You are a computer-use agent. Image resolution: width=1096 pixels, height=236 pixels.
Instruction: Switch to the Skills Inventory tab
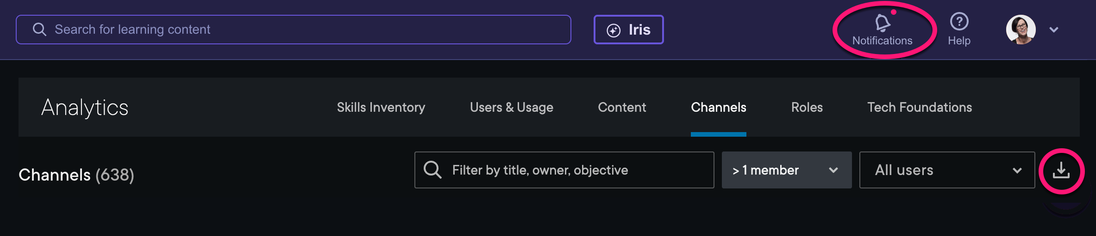(x=381, y=107)
